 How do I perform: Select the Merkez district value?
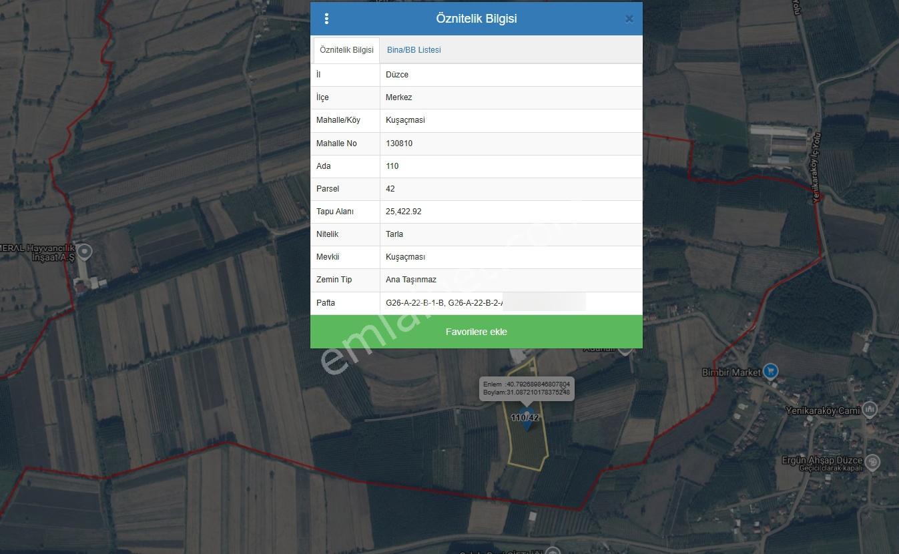click(399, 97)
